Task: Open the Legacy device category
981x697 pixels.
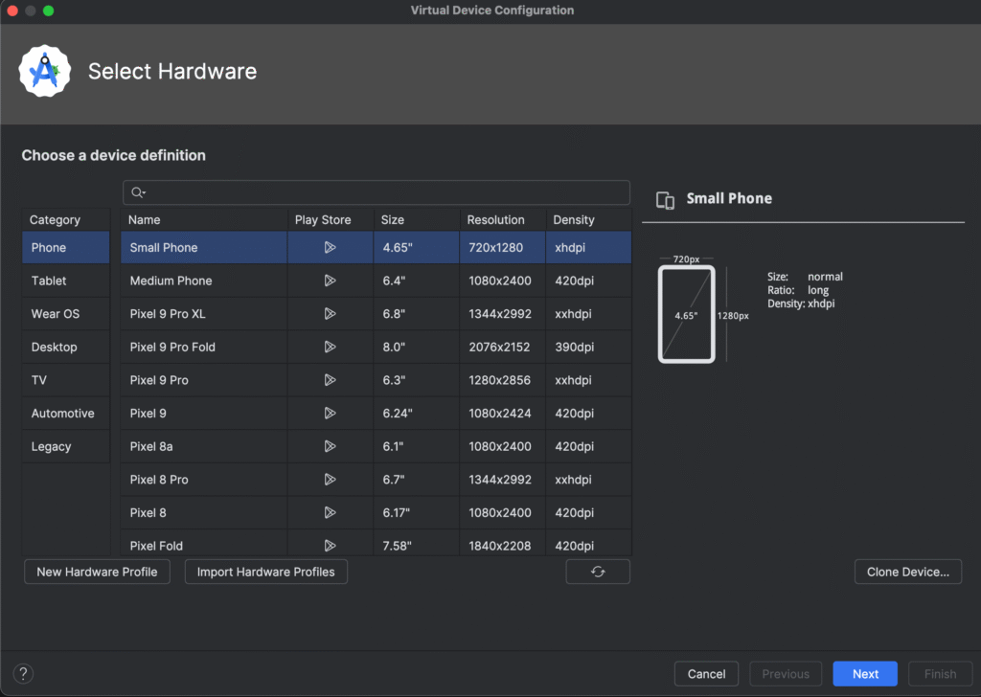Action: click(x=51, y=446)
